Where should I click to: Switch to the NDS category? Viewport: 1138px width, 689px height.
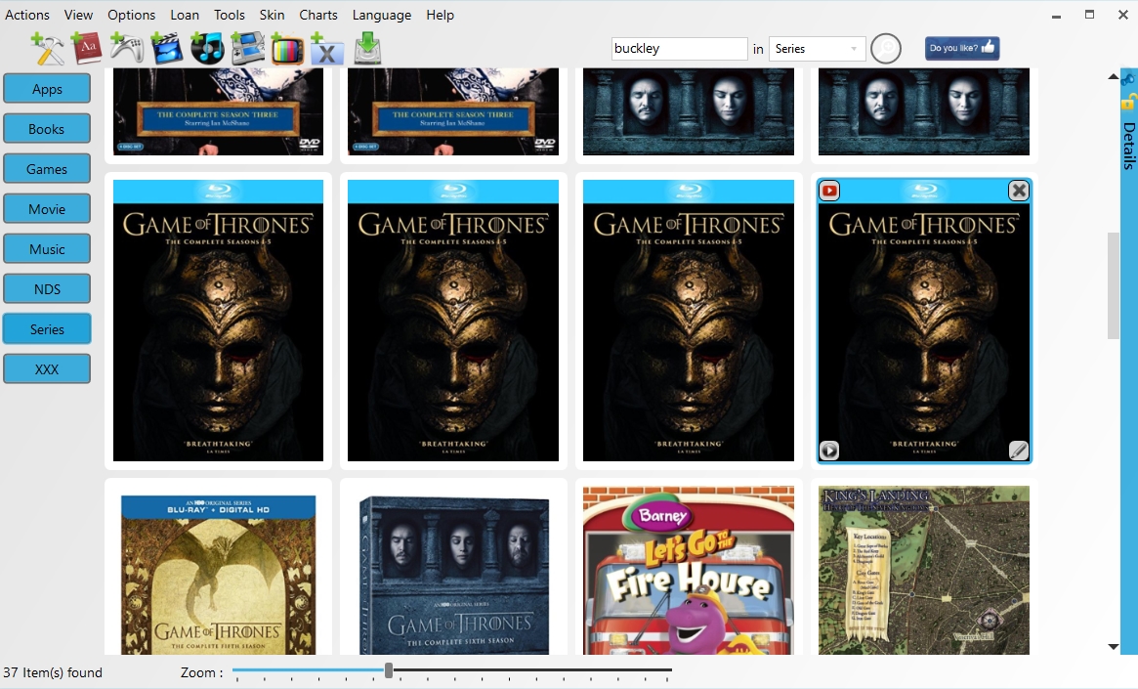point(47,288)
